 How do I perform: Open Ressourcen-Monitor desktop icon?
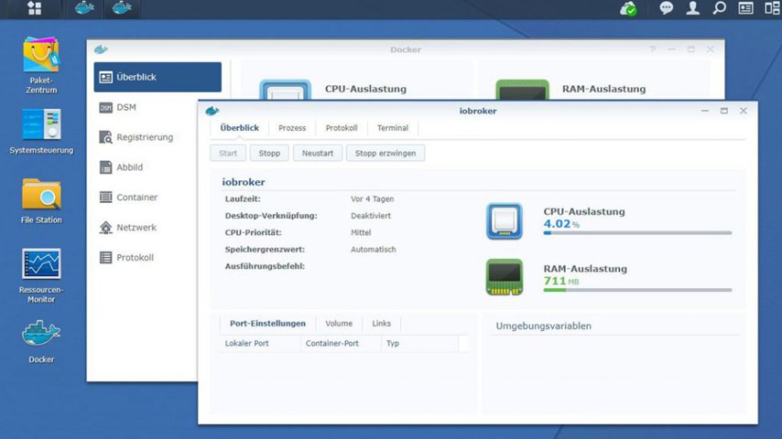pyautogui.click(x=41, y=275)
